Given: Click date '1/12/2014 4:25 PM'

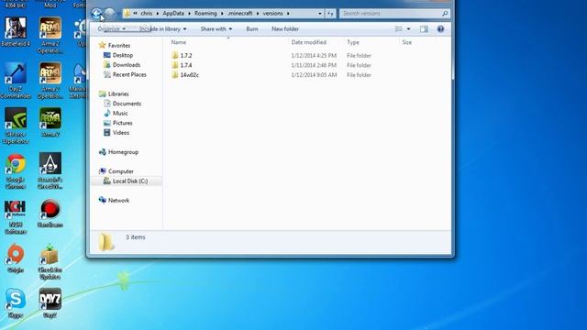Looking at the screenshot, I should 314,55.
